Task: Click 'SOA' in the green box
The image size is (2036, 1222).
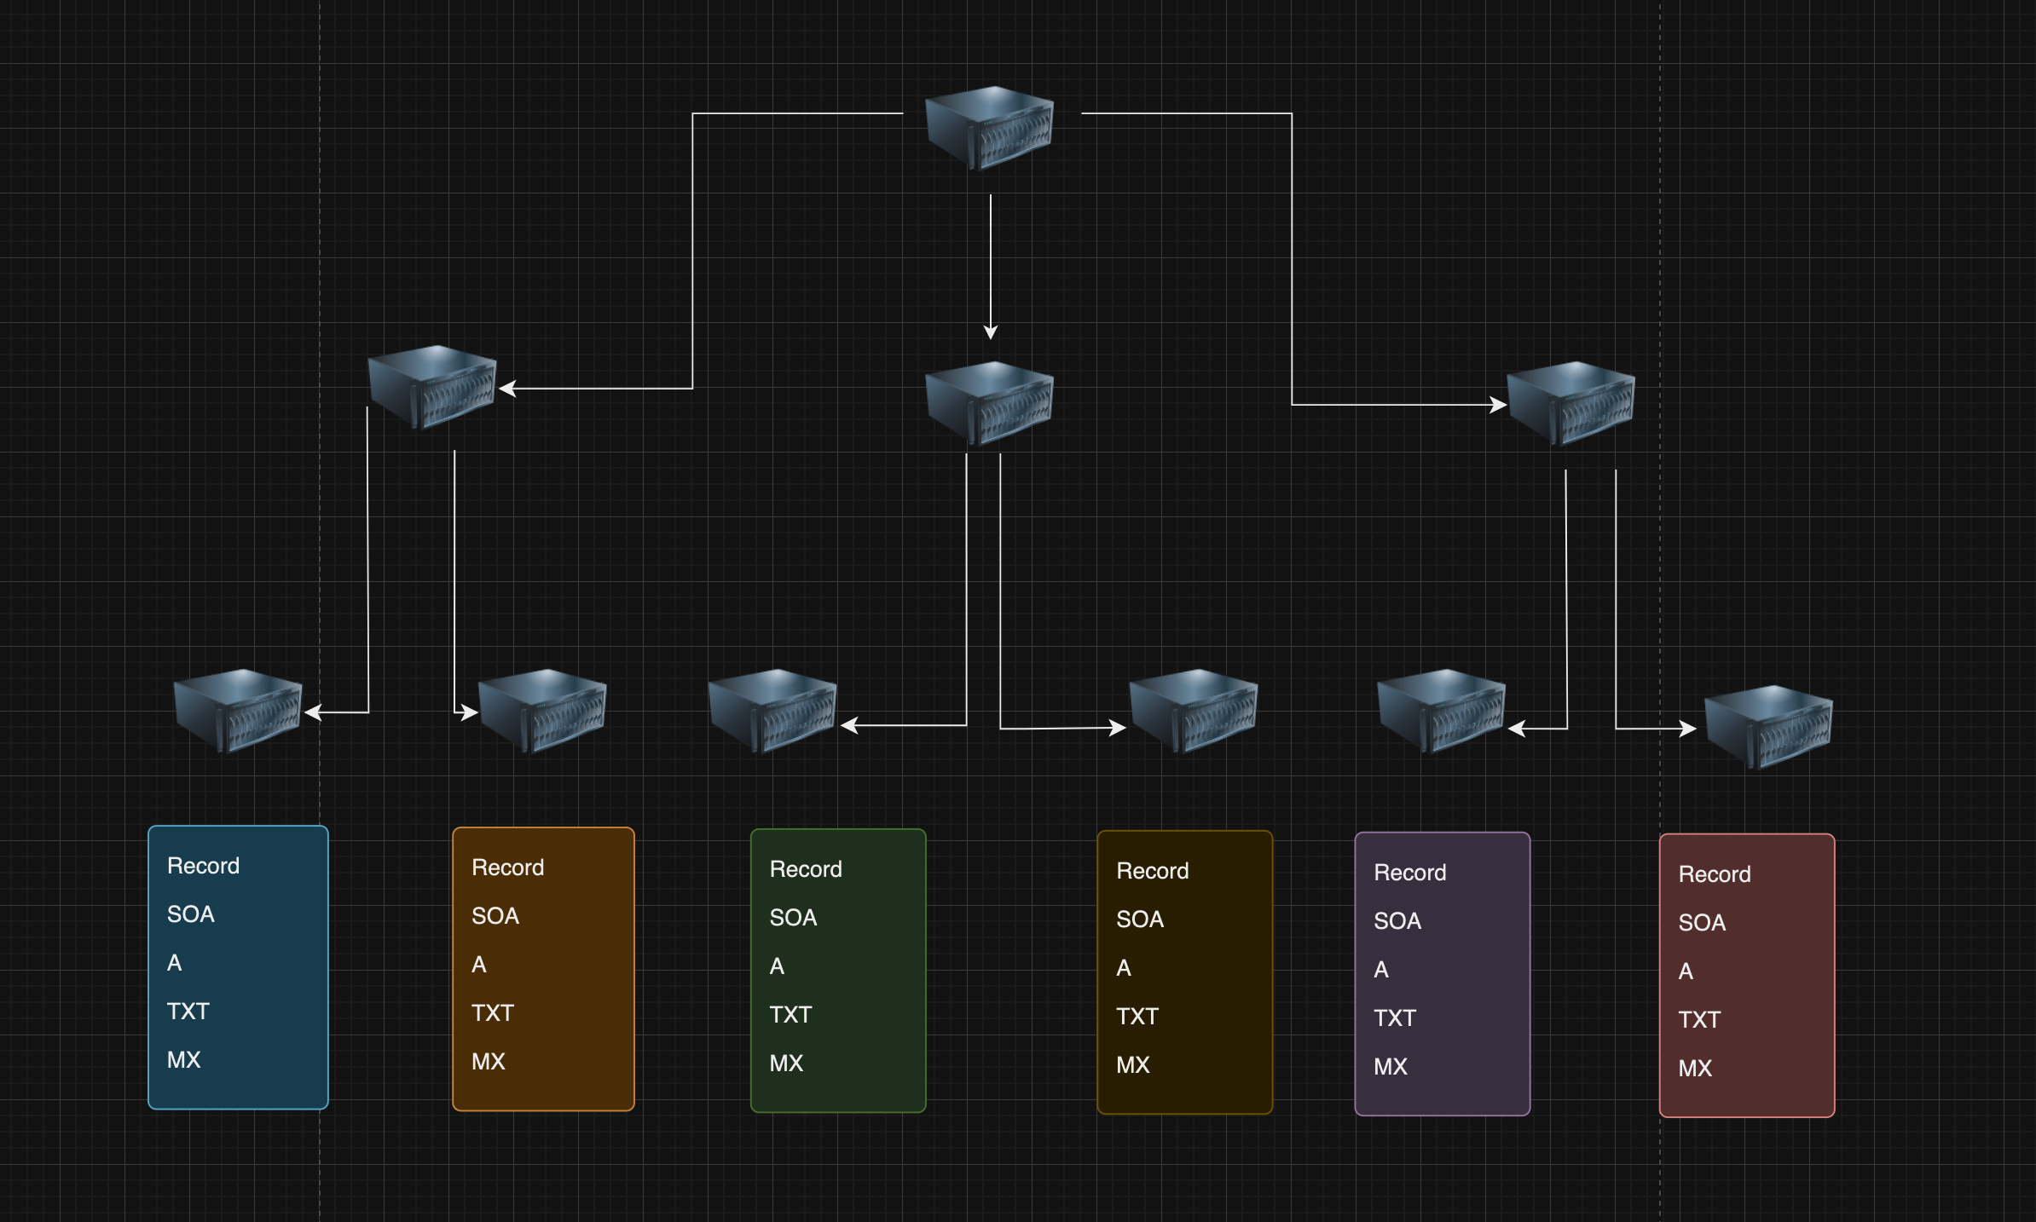Action: pos(794,918)
